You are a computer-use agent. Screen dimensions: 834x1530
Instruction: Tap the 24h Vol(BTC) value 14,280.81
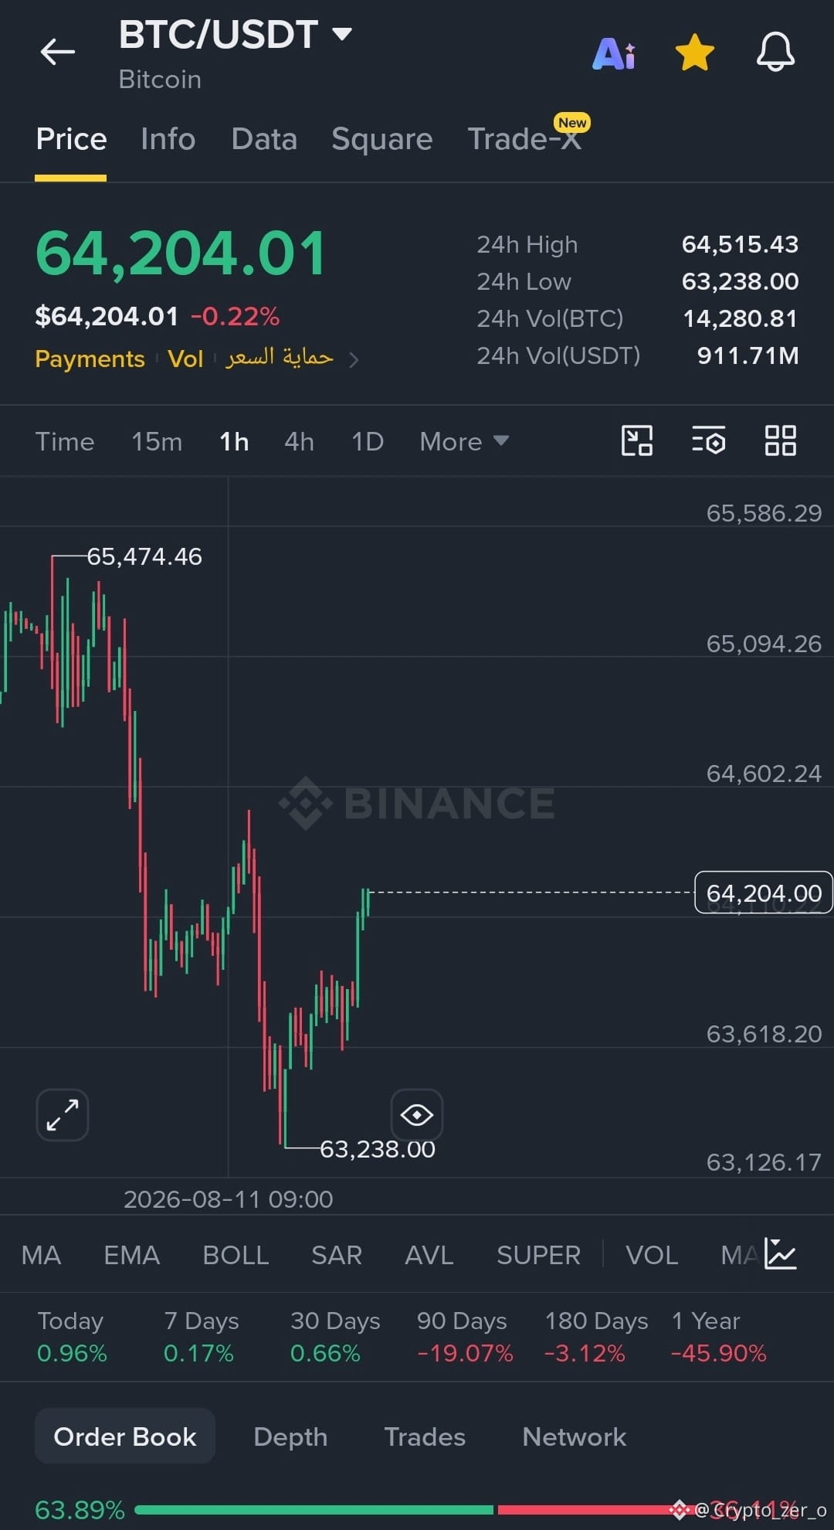coord(740,318)
